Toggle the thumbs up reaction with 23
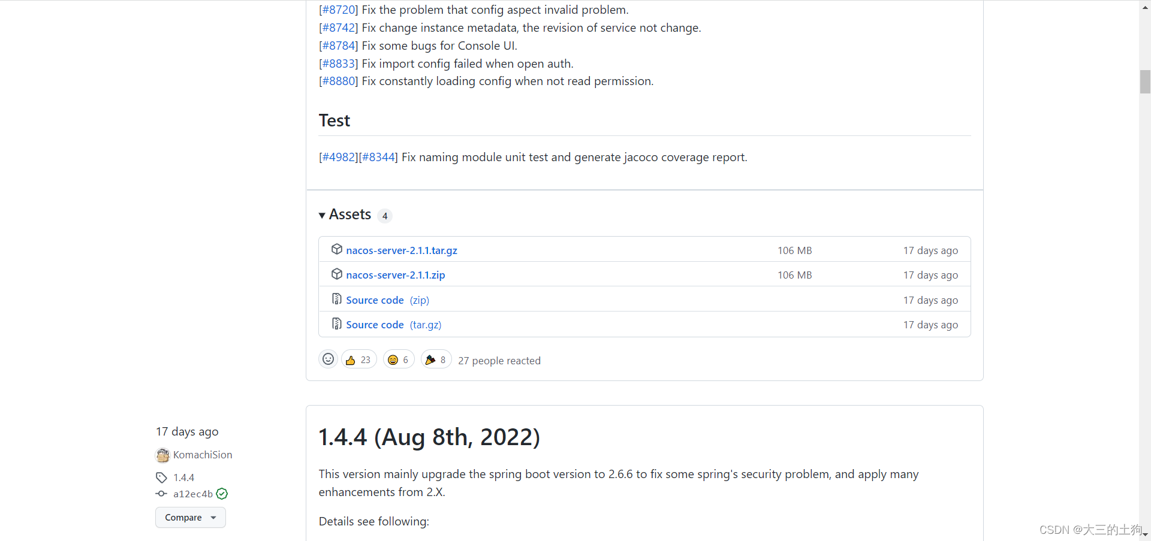 tap(358, 359)
